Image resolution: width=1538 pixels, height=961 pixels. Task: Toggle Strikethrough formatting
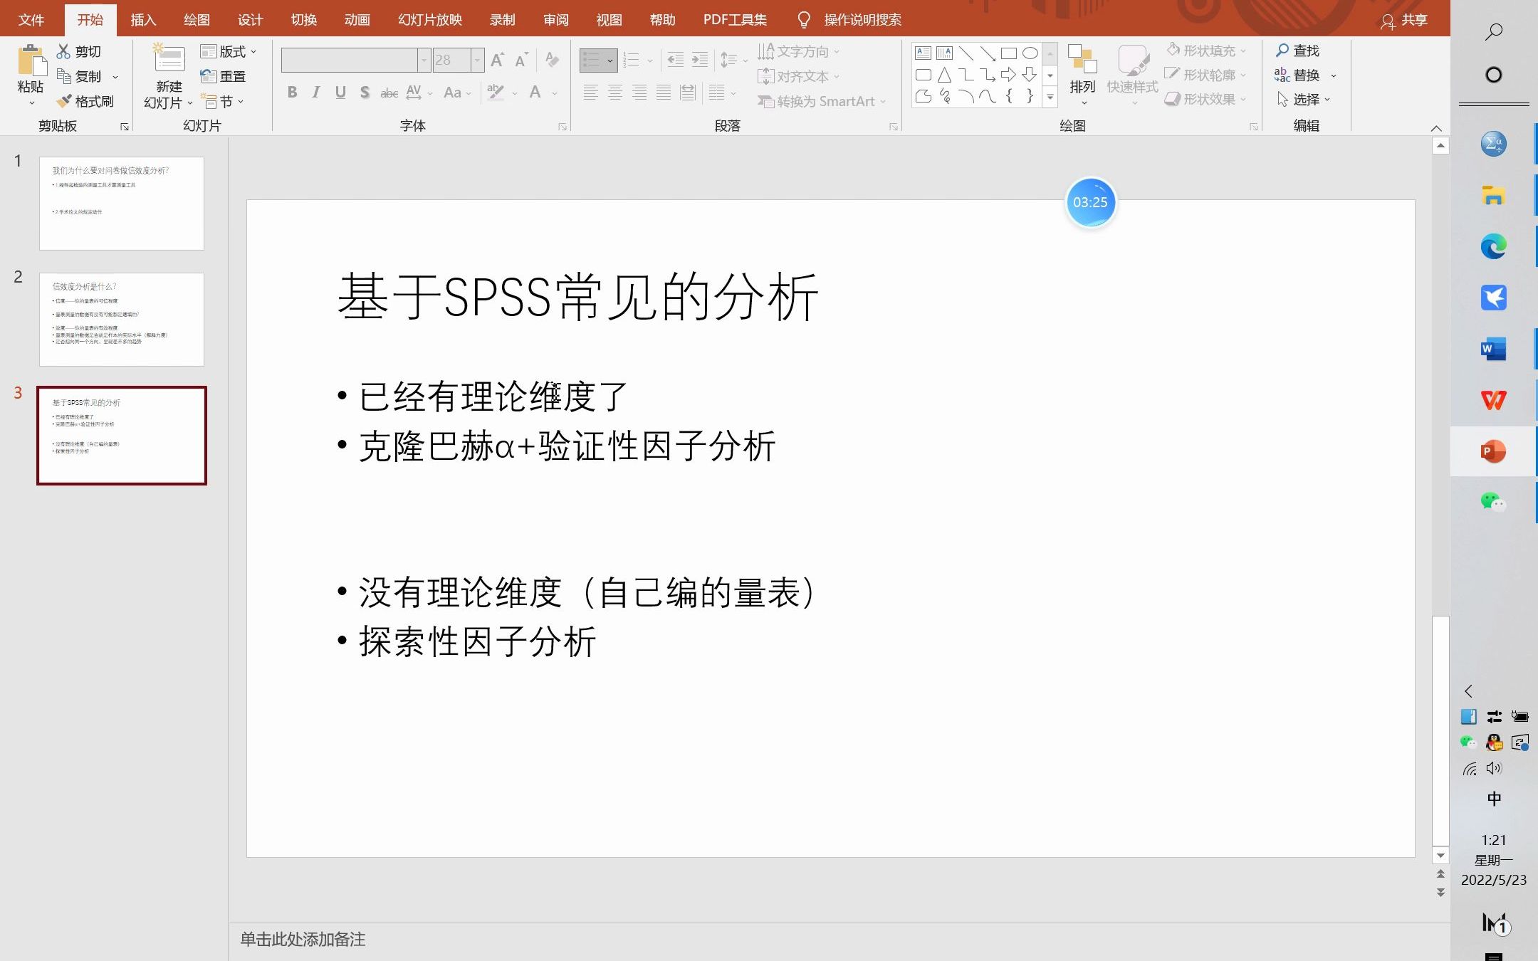click(389, 93)
